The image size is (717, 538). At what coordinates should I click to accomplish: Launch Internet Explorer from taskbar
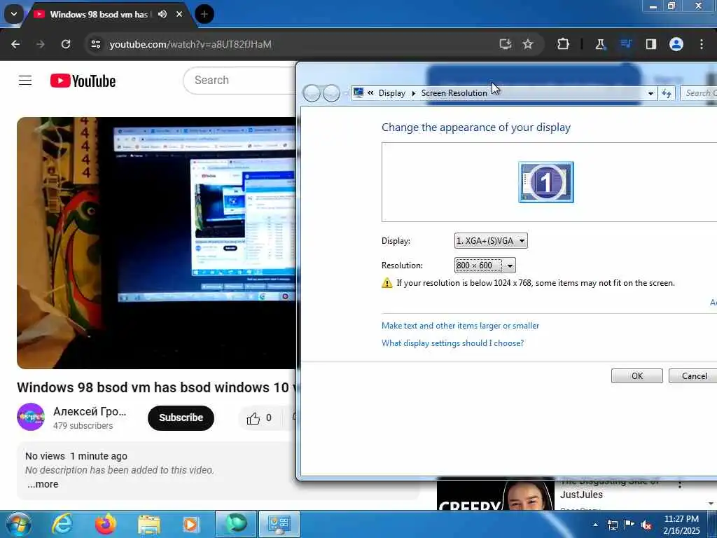pyautogui.click(x=62, y=524)
